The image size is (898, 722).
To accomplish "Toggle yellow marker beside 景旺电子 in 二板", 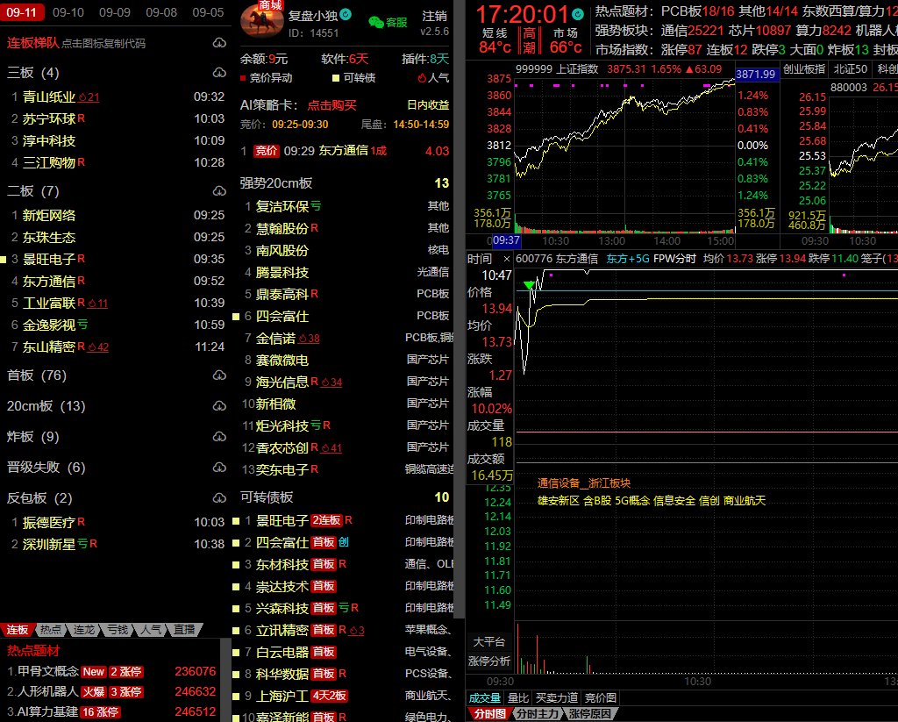I will coord(4,260).
